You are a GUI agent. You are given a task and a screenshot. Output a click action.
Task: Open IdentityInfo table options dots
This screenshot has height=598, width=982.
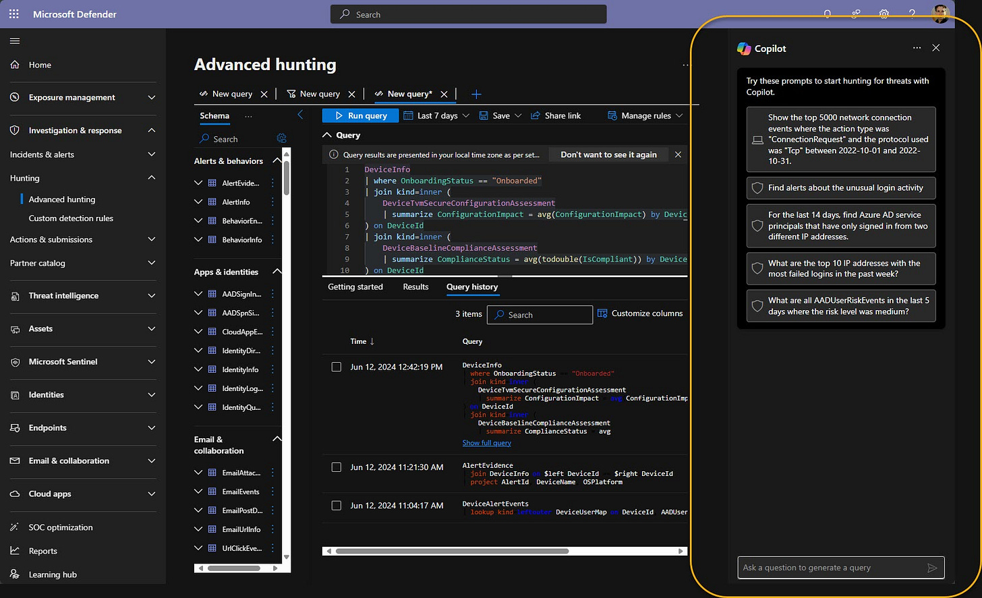(x=272, y=369)
